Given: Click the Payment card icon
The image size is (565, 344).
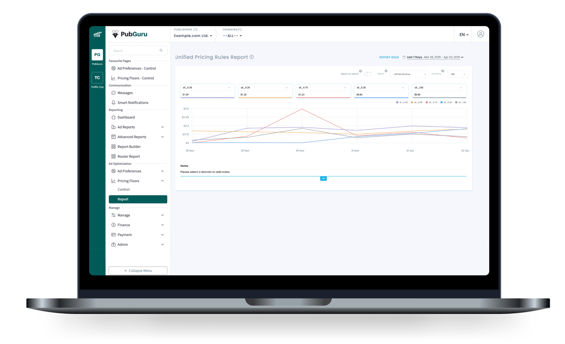Looking at the screenshot, I should tap(113, 235).
